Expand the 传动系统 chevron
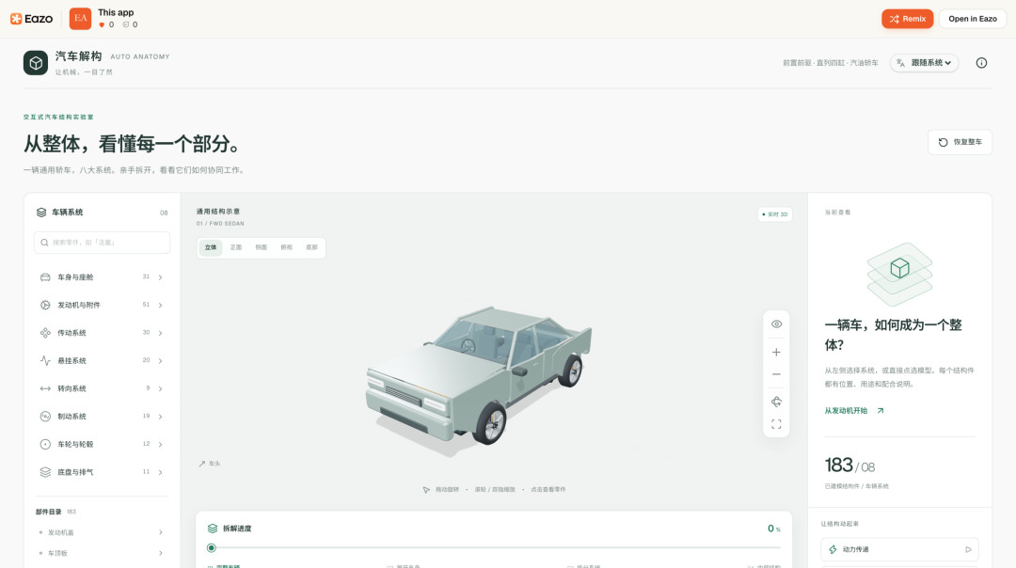The width and height of the screenshot is (1016, 568). tap(161, 333)
